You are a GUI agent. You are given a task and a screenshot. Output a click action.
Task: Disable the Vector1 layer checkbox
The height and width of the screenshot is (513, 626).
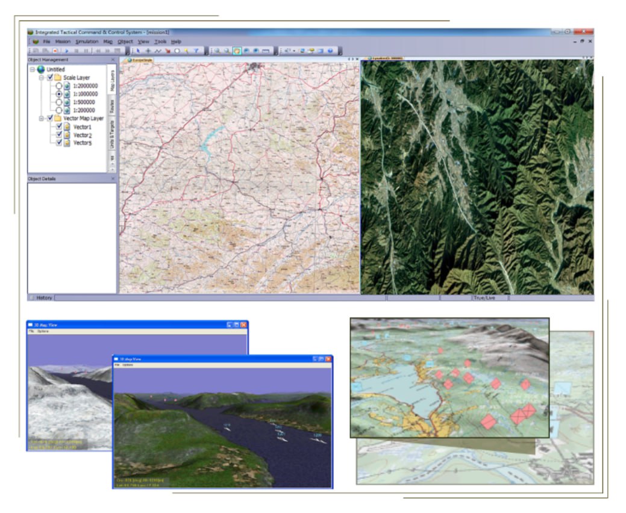(x=58, y=127)
